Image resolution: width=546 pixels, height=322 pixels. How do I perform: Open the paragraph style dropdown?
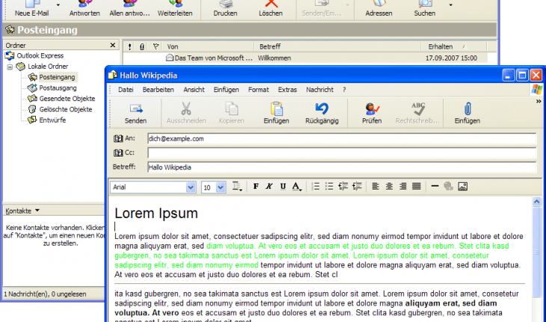(237, 186)
